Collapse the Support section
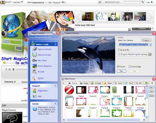This screenshot has width=156, height=123. tap(56, 86)
